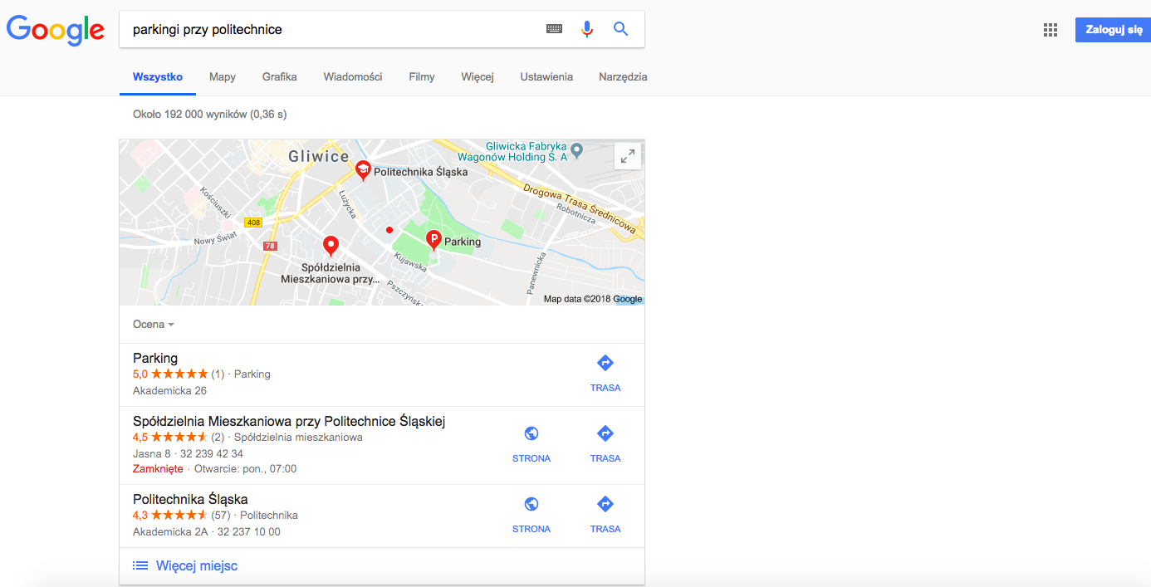
Task: Click the list icon beside Więcej miejsc
Action: (141, 565)
